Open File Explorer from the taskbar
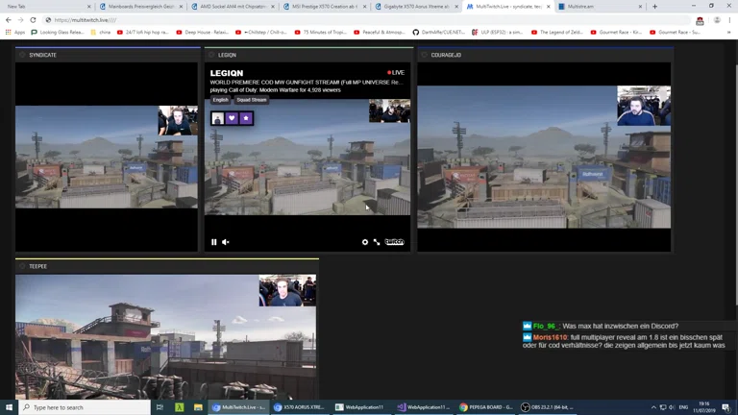 [198, 407]
